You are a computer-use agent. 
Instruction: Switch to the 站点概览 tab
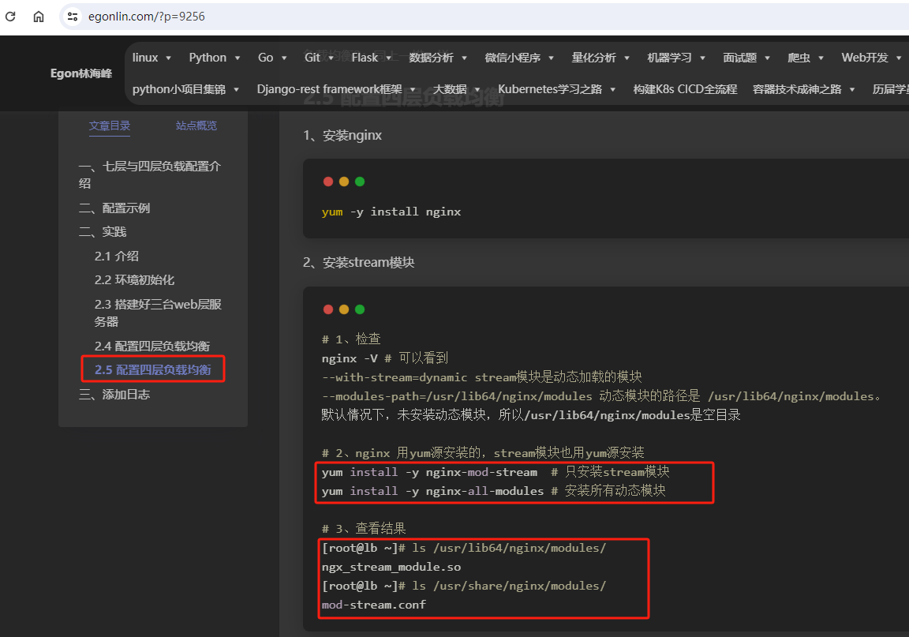(x=196, y=126)
